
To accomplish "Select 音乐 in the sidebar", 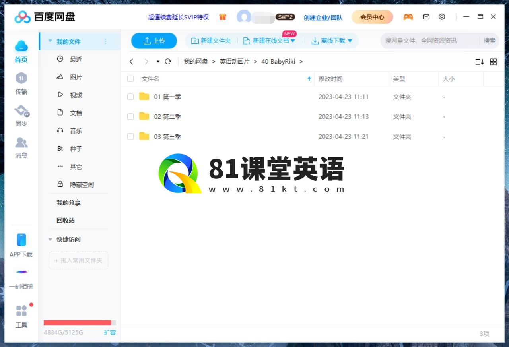I will [76, 131].
